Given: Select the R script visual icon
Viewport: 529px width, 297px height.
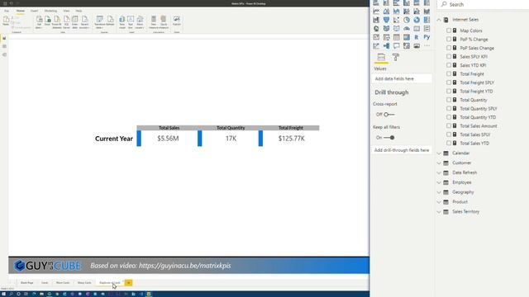Looking at the screenshot, I should 417,37.
